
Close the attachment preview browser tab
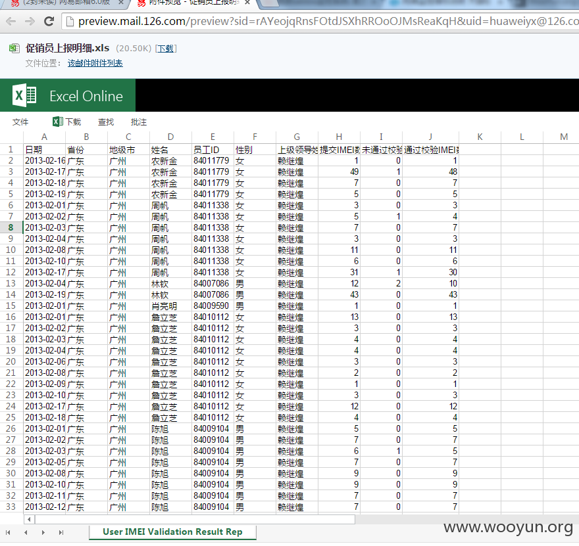pos(247,3)
